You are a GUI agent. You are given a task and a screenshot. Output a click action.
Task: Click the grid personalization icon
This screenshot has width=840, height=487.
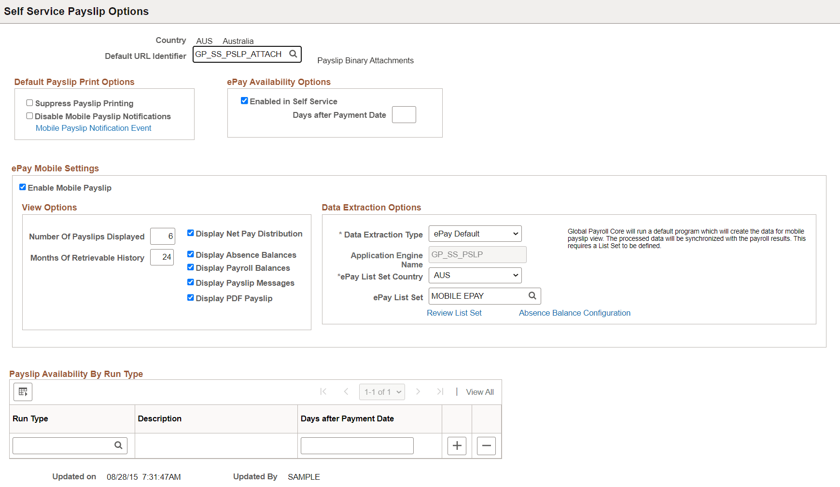click(23, 391)
